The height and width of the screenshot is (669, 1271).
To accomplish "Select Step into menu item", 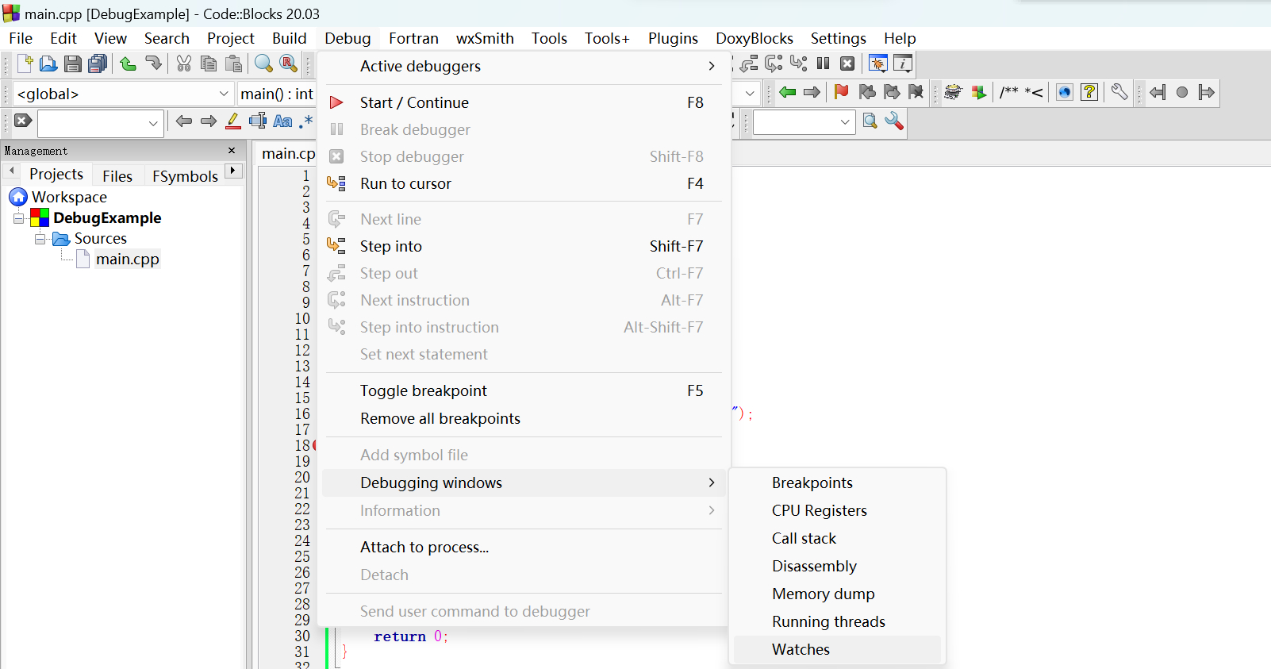I will pos(524,246).
